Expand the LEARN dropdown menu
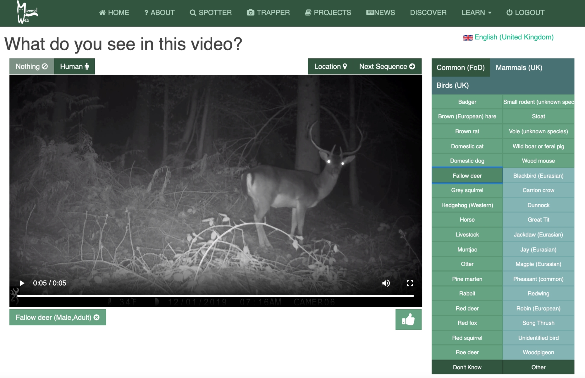 click(x=476, y=13)
